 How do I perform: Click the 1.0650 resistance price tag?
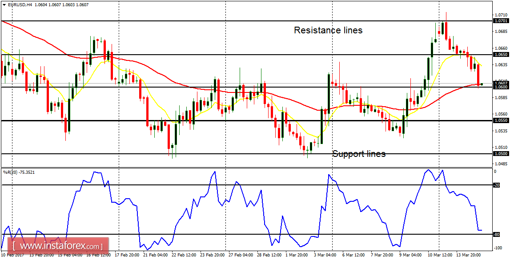point(500,54)
